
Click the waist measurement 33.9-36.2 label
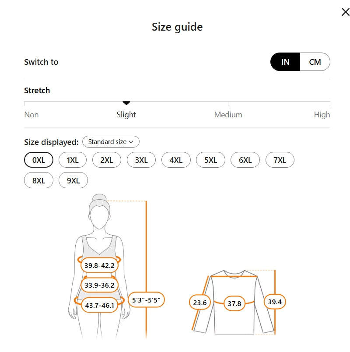100,285
